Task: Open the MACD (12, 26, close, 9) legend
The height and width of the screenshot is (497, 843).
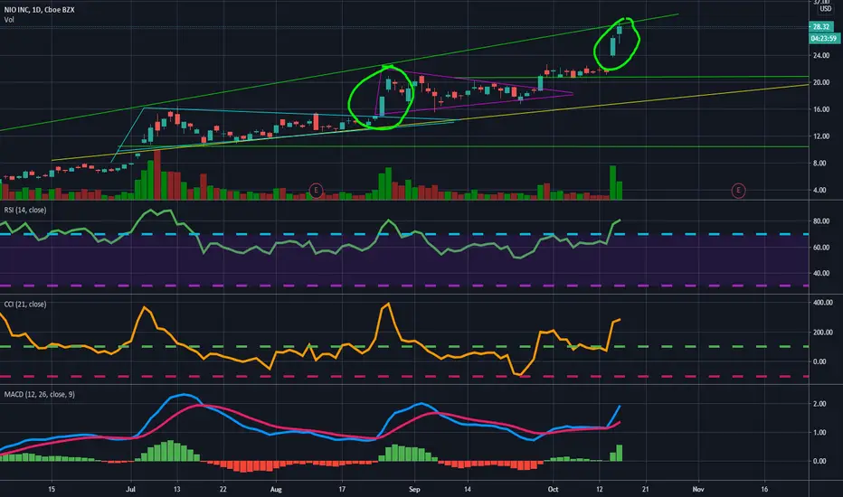Action: click(39, 394)
